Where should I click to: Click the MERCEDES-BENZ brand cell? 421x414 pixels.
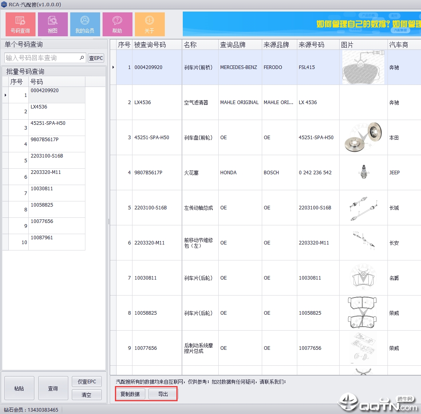(240, 67)
